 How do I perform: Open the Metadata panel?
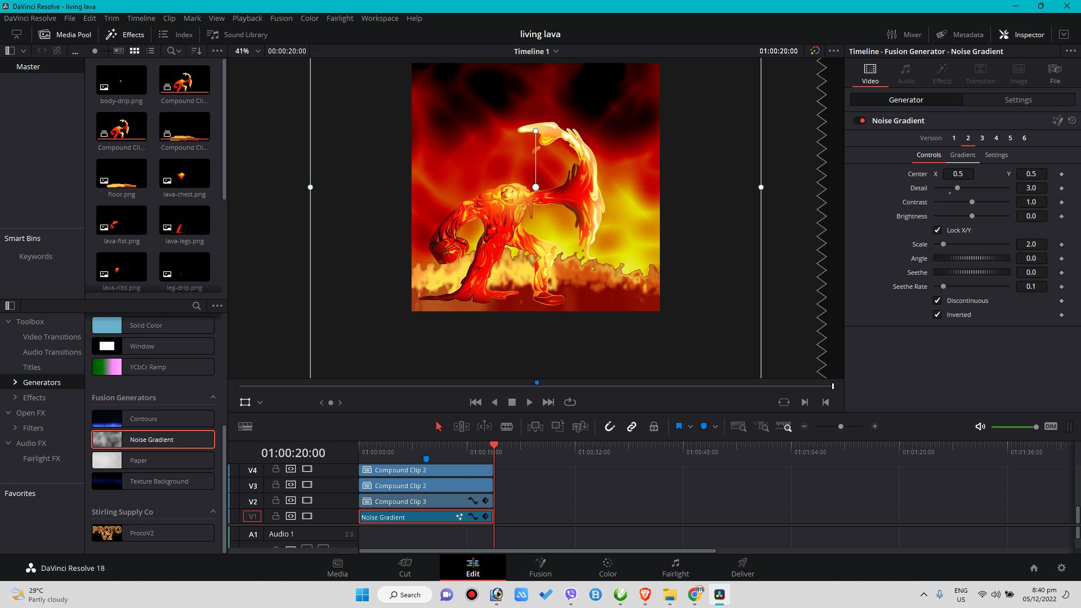pyautogui.click(x=960, y=34)
